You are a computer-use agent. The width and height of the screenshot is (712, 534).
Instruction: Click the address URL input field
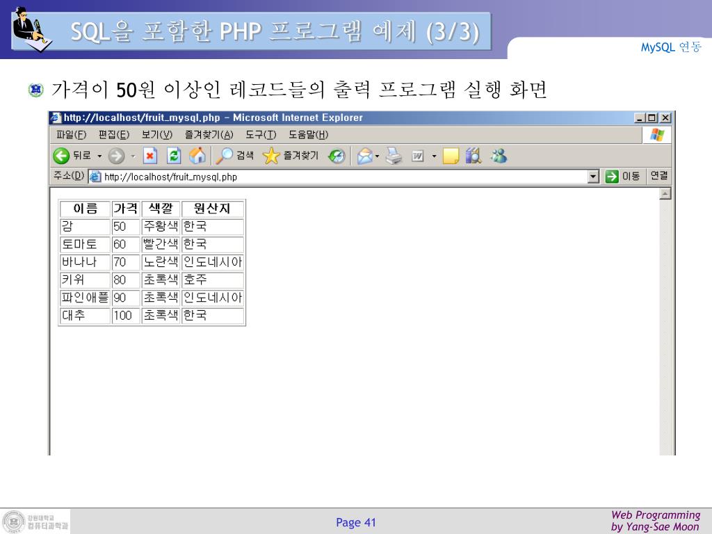click(344, 177)
